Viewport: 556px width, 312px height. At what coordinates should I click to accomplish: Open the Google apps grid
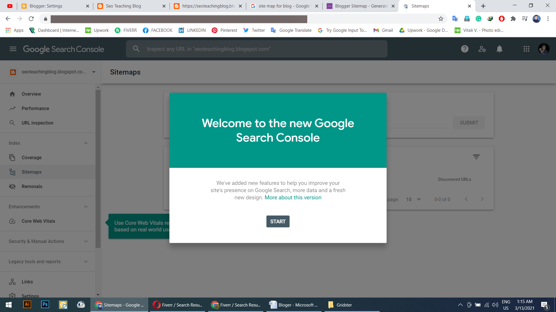(x=526, y=49)
